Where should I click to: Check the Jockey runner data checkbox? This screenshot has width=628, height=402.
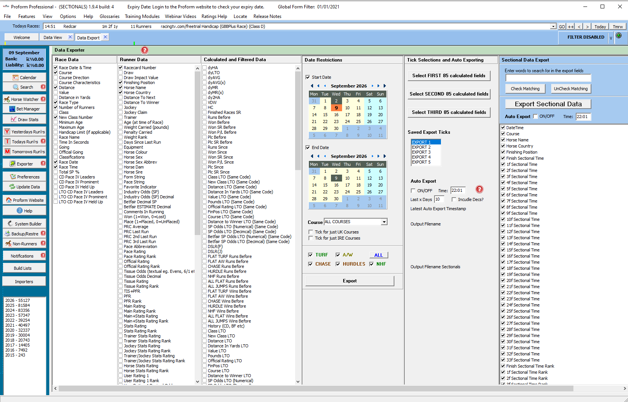pyautogui.click(x=121, y=107)
